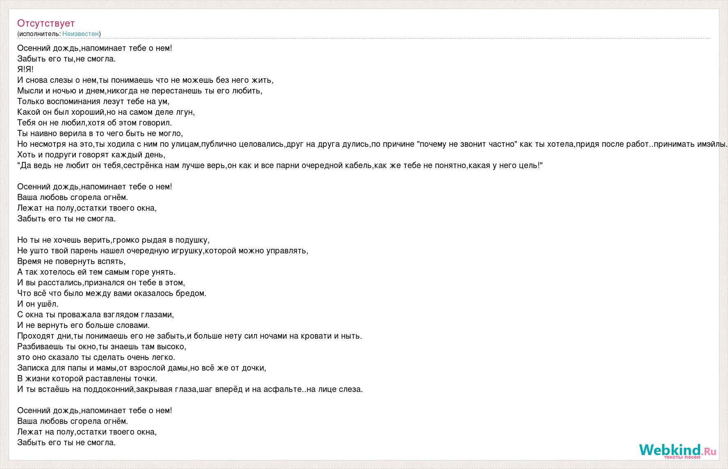This screenshot has height=469, width=728.
Task: Click line Хоть и подруги говорят каждый день
Action: 91,155
